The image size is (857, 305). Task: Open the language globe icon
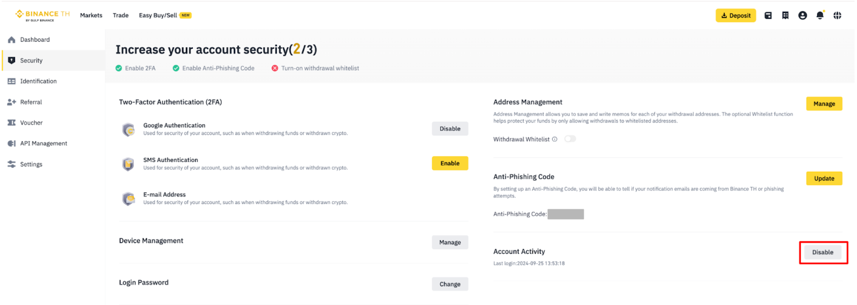pos(837,16)
